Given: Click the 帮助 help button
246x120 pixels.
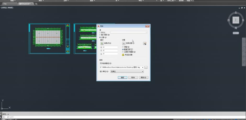Looking at the screenshot, I should tap(144, 78).
